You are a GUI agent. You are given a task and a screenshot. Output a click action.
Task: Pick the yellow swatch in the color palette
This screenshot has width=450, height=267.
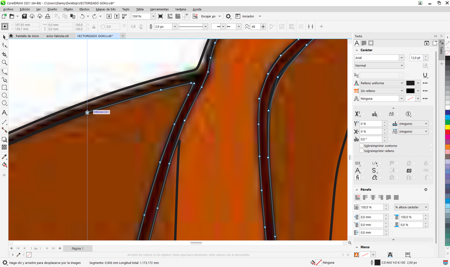[x=447, y=127]
